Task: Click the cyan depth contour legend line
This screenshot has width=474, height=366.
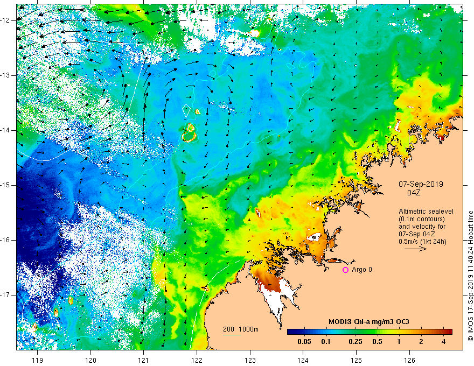Action: 232,335
